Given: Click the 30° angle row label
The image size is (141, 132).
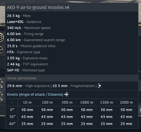Looking at the screenshot, I should click(12, 117).
